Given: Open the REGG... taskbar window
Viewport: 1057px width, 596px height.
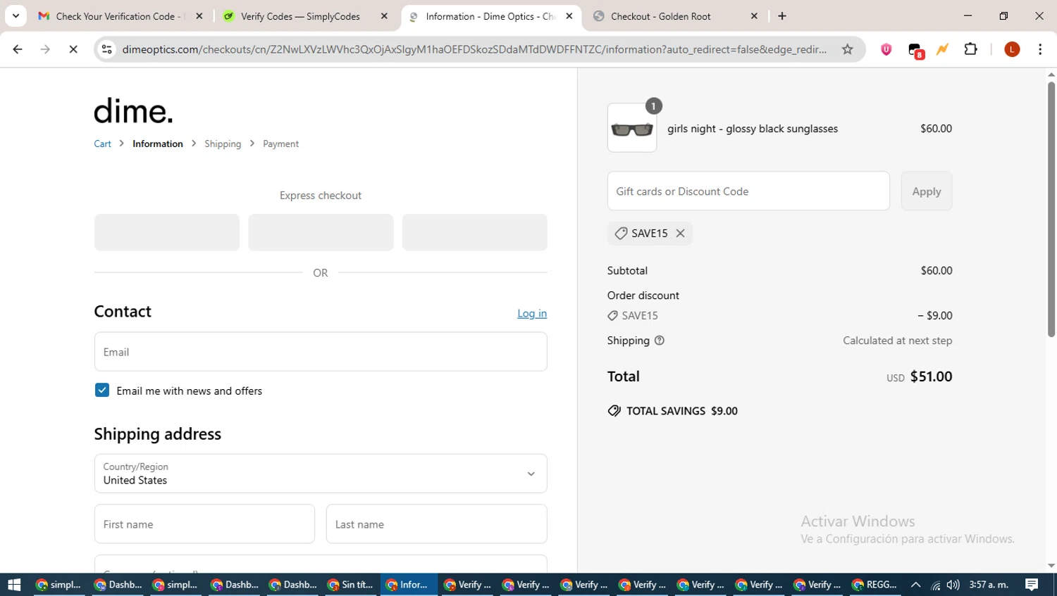Looking at the screenshot, I should (x=874, y=585).
